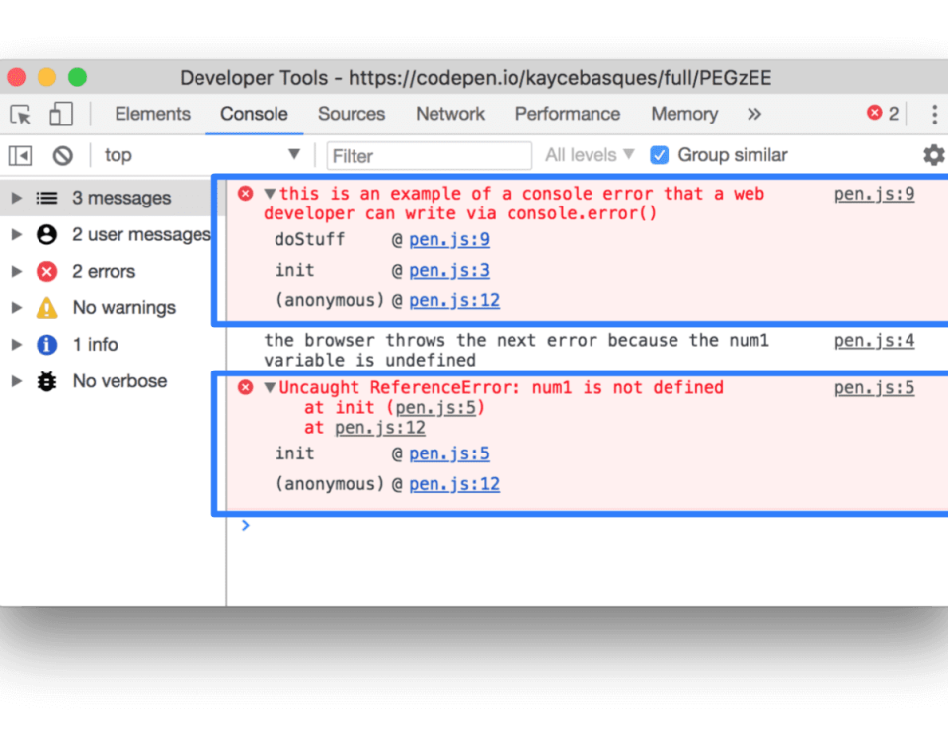Clear the console using the no-entry icon
Image resolution: width=948 pixels, height=741 pixels.
click(x=62, y=155)
